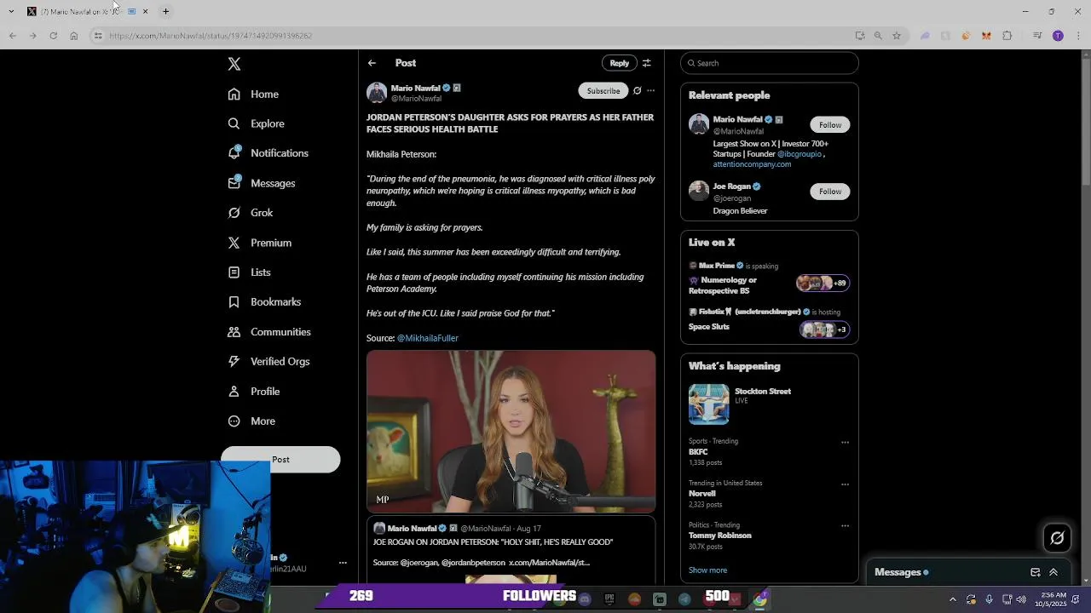This screenshot has height=613, width=1091.
Task: Follow Joe Rogan in Relevant people
Action: coord(830,192)
